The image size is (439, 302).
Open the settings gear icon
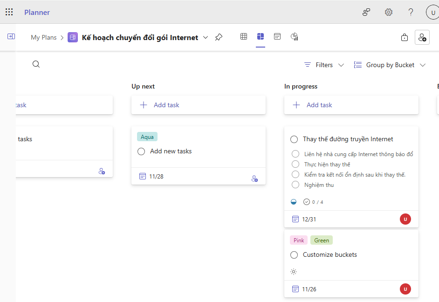pyautogui.click(x=388, y=12)
